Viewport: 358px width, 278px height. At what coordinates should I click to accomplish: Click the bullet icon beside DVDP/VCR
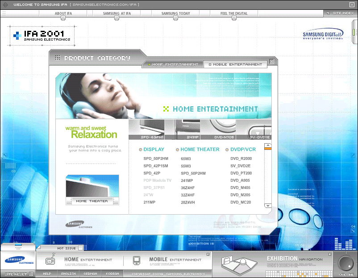[x=227, y=150]
